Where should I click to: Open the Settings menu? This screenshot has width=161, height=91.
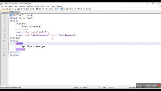[37, 6]
